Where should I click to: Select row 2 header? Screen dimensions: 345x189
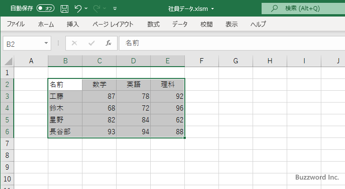tap(7, 85)
